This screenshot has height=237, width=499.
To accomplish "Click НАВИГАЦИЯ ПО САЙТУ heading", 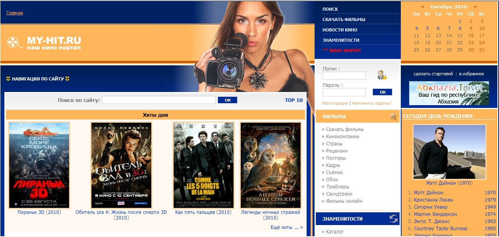I will tap(38, 79).
